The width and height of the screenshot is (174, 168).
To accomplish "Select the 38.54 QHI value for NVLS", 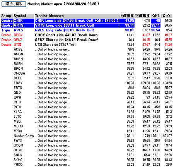I will 155,30.
